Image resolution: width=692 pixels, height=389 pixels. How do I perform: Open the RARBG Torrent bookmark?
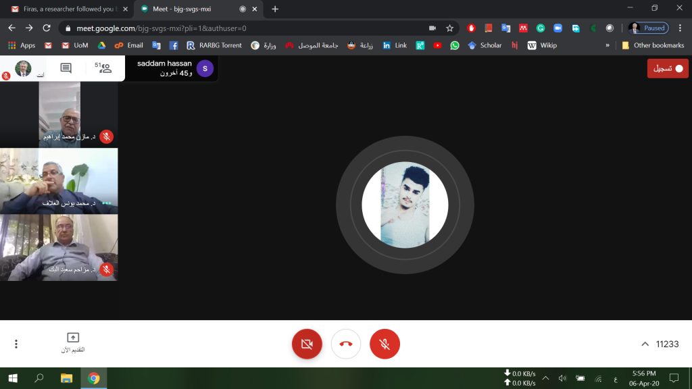pos(214,45)
